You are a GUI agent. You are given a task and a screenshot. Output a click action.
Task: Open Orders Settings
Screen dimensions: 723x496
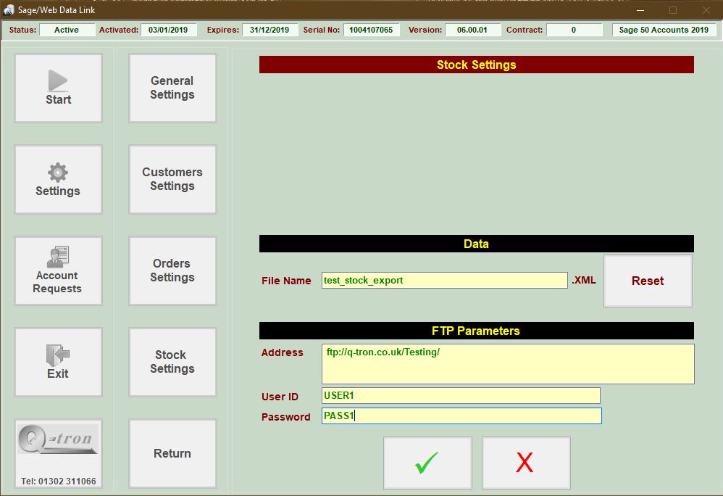(x=172, y=270)
